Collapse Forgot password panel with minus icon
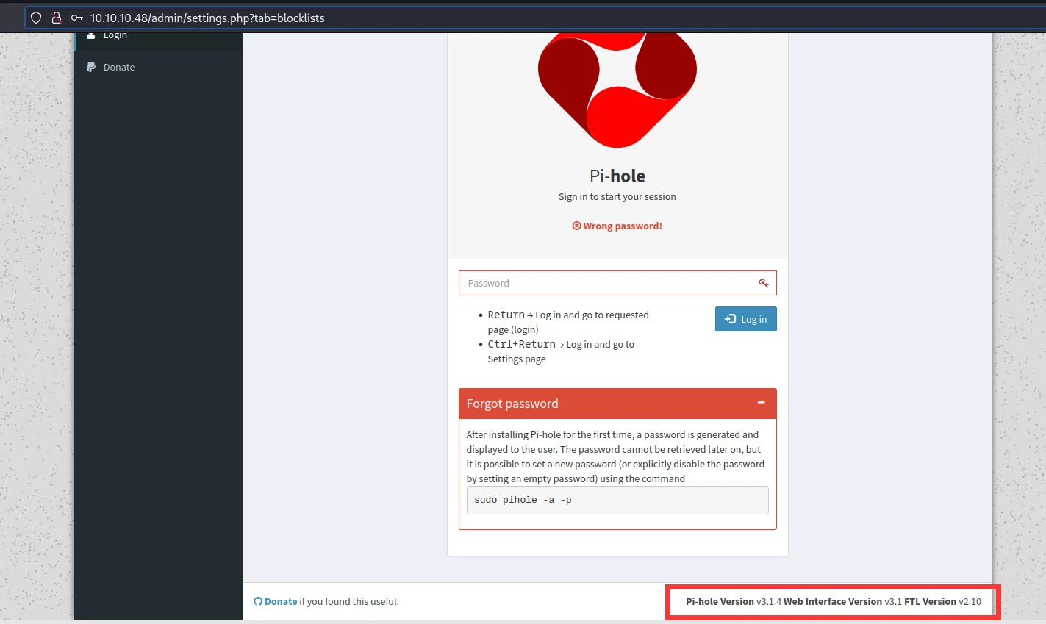Image resolution: width=1046 pixels, height=624 pixels. (762, 403)
